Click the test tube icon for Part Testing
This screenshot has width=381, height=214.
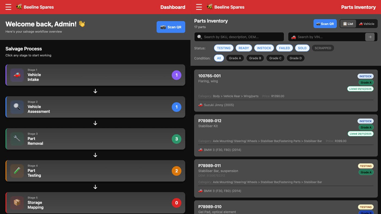17,171
